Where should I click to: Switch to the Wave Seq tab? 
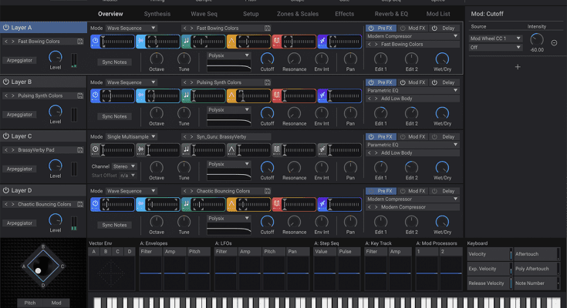pos(204,14)
